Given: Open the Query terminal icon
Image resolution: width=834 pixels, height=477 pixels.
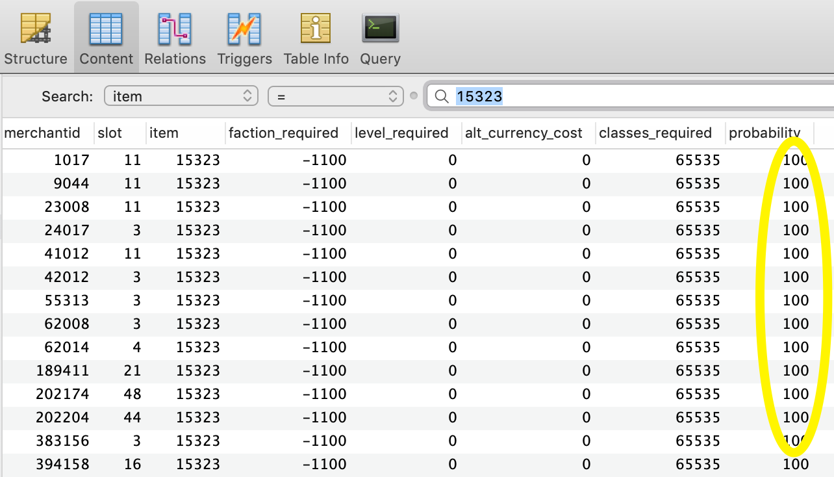Looking at the screenshot, I should tap(380, 31).
